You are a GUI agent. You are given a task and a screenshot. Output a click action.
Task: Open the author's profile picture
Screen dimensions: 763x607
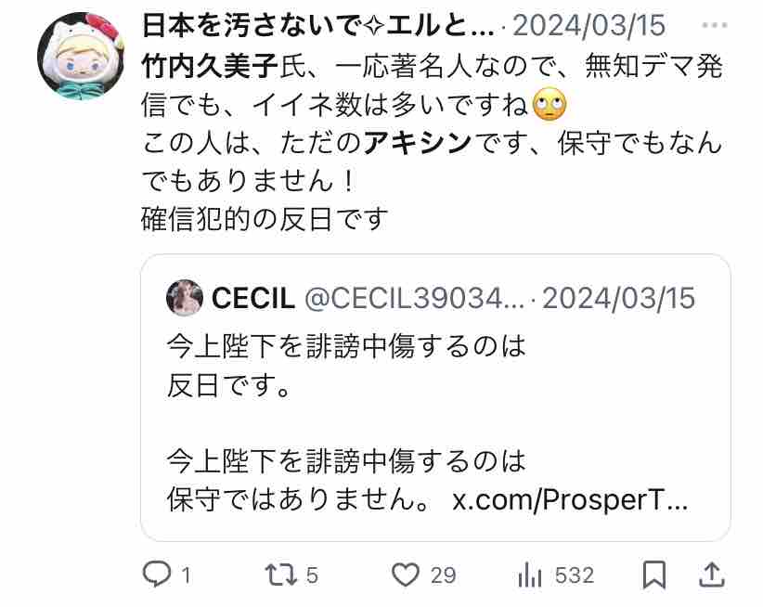pos(81,56)
